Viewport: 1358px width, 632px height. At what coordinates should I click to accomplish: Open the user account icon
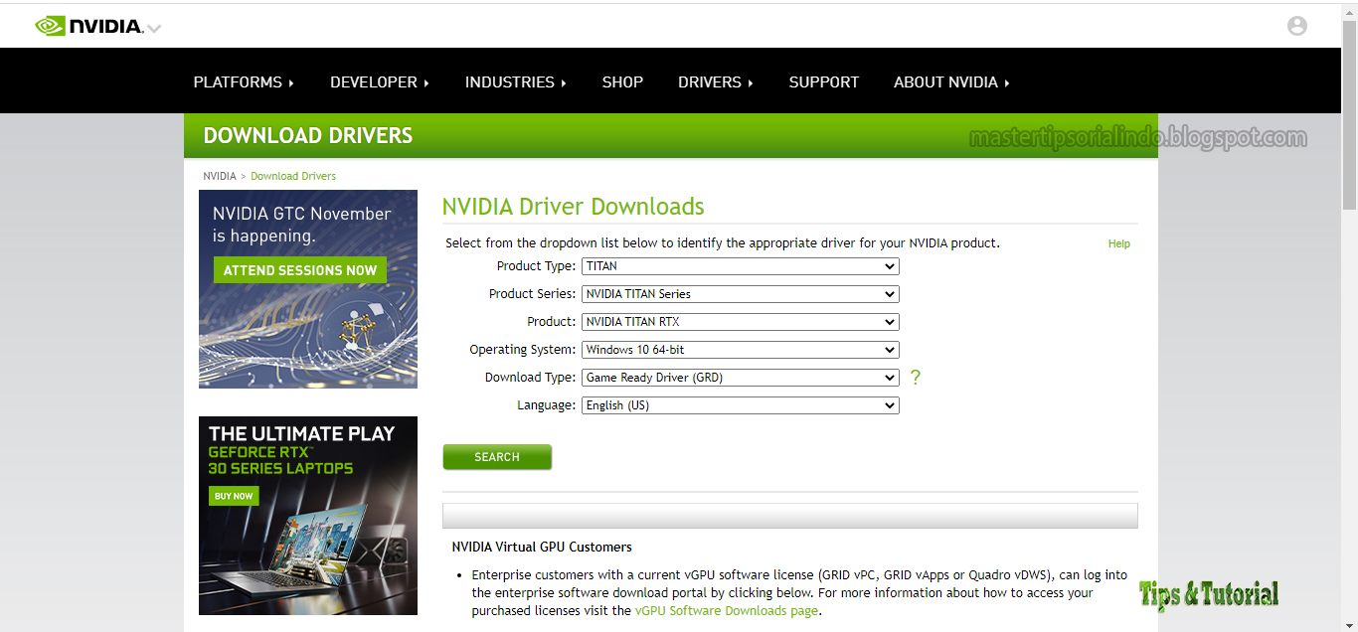pyautogui.click(x=1297, y=26)
